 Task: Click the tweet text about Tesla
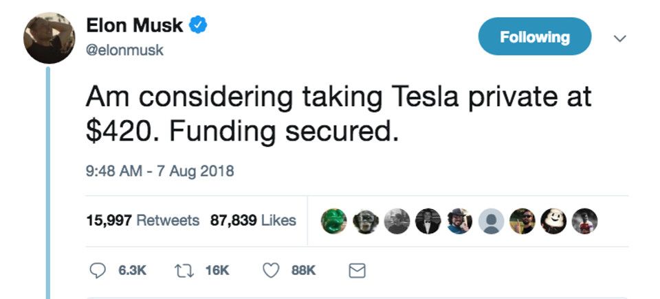pyautogui.click(x=338, y=113)
